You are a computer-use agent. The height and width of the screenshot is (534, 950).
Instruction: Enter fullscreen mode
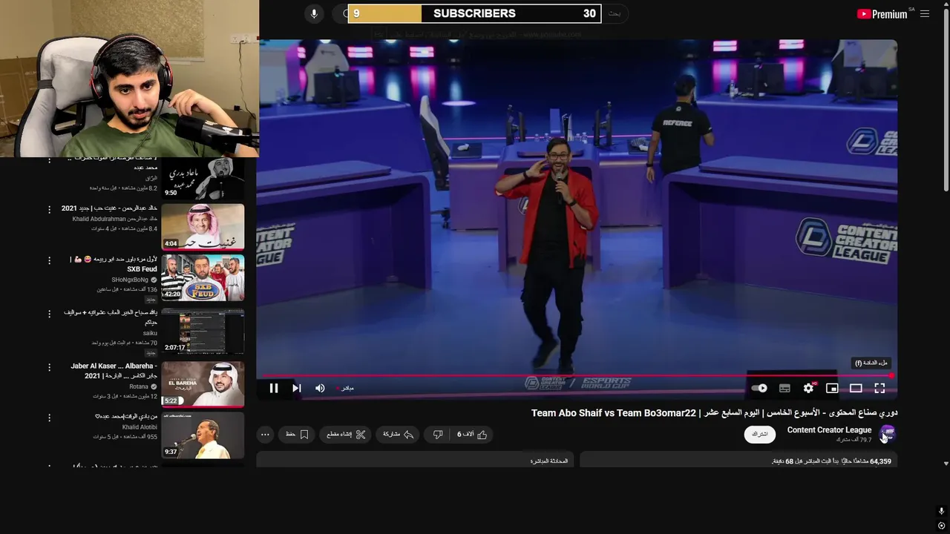click(x=879, y=388)
